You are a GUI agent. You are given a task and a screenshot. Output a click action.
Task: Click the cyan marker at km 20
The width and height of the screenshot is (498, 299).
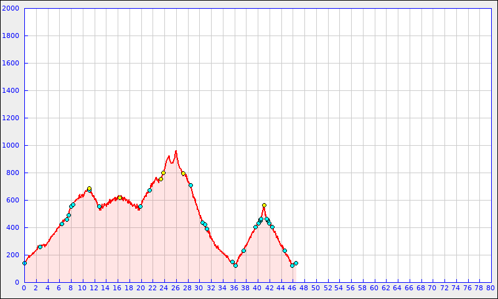140,206
